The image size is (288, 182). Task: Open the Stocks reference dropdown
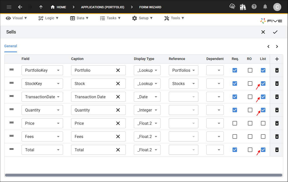(184, 83)
